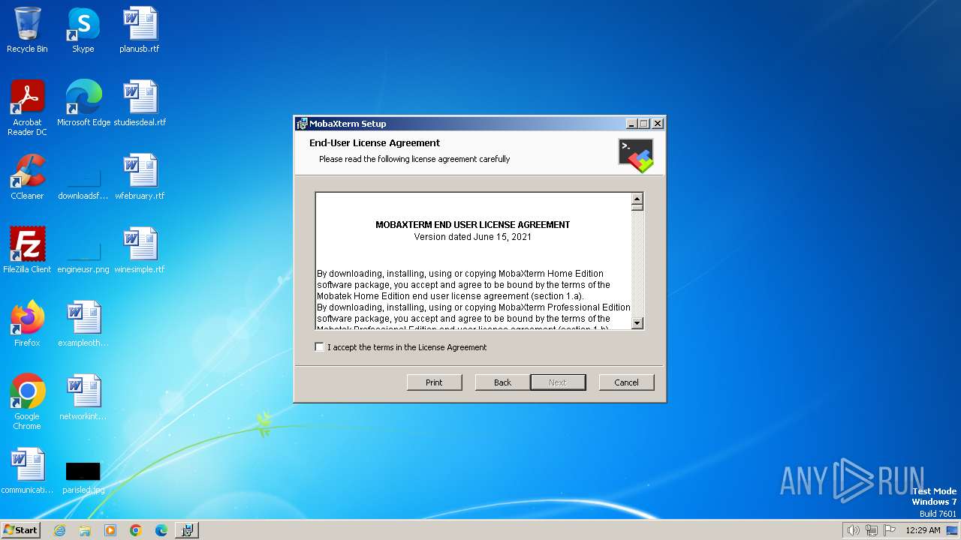
Task: Open the Start menu
Action: tap(21, 529)
